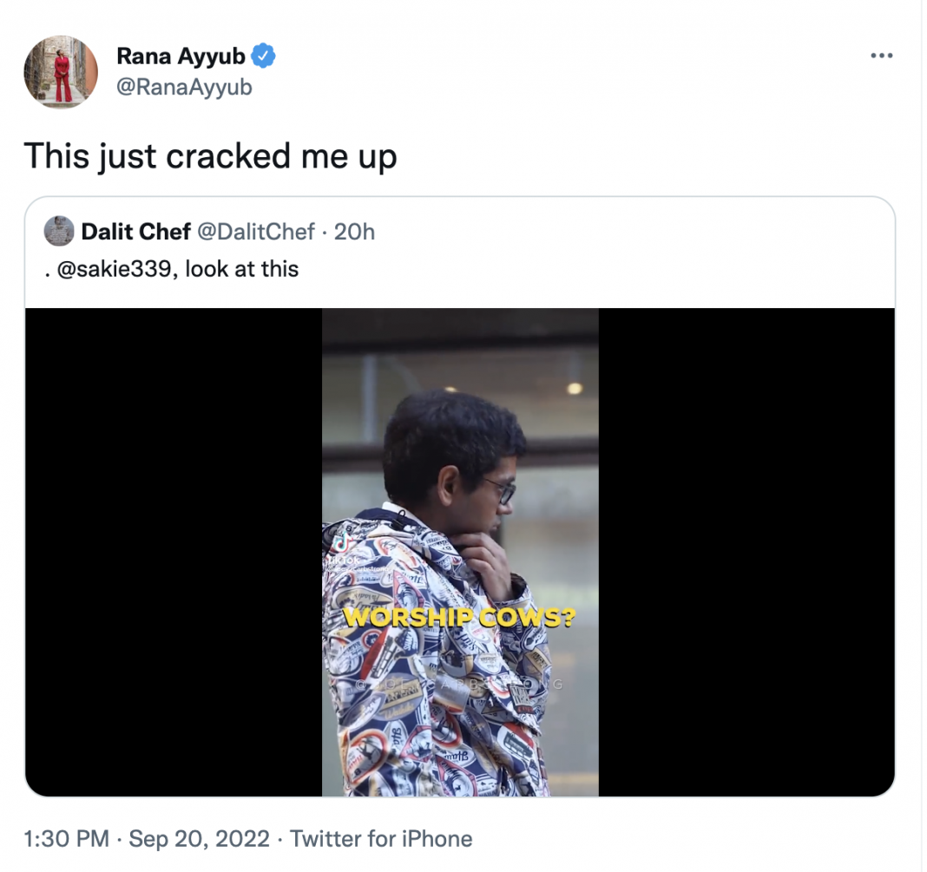Click the black left side of video
The width and height of the screenshot is (927, 872).
[174, 553]
